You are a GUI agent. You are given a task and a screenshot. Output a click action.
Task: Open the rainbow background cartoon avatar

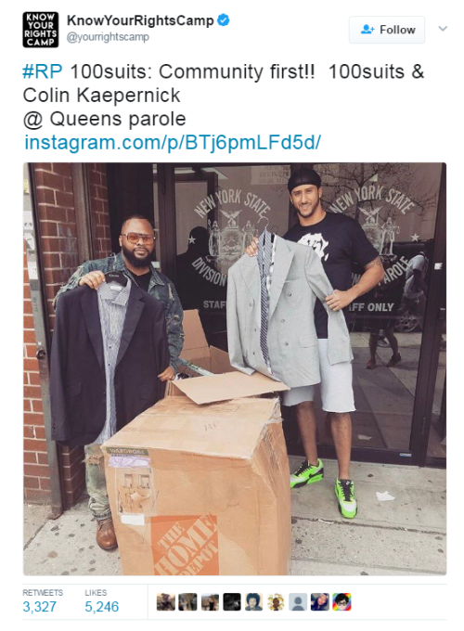coord(342,602)
